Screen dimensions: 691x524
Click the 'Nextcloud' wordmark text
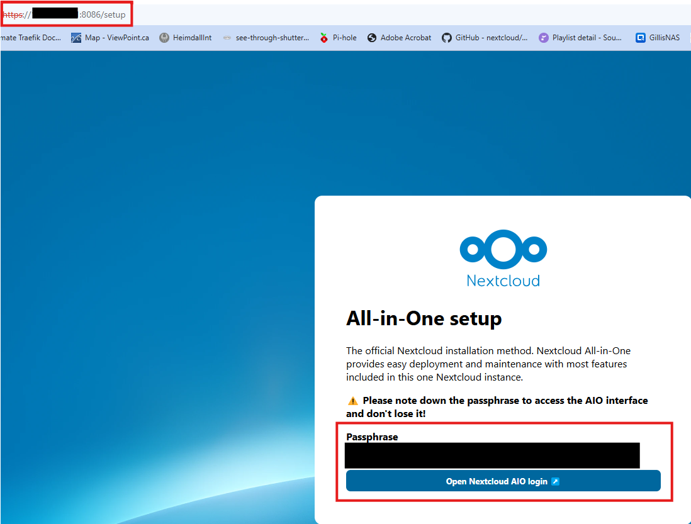click(x=503, y=281)
